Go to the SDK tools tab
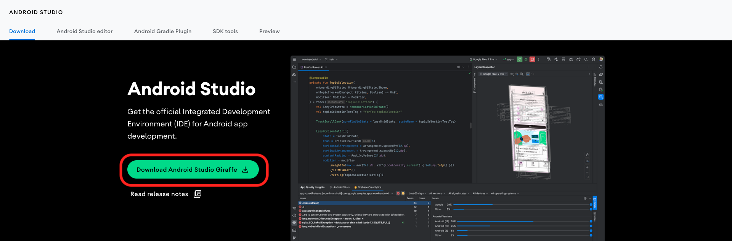 point(225,31)
